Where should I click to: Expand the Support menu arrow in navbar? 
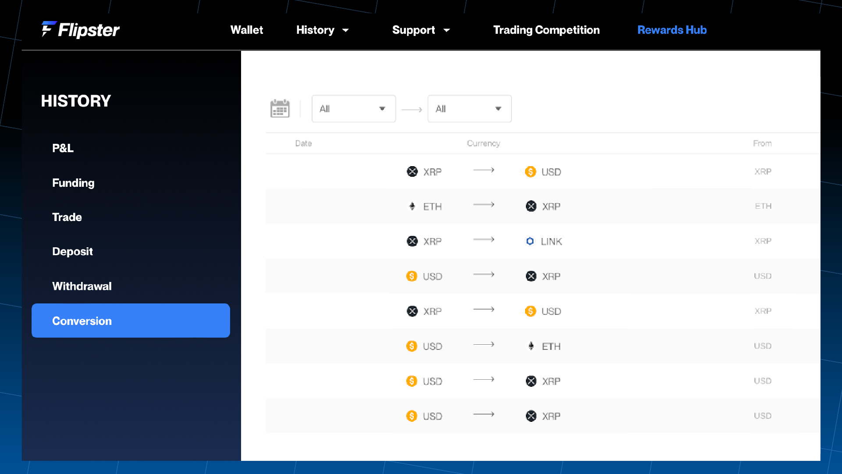pos(447,30)
